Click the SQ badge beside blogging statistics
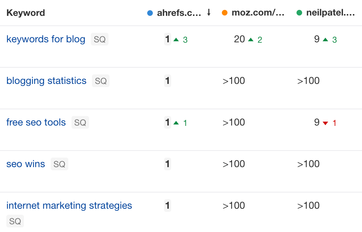The width and height of the screenshot is (362, 232). (101, 81)
